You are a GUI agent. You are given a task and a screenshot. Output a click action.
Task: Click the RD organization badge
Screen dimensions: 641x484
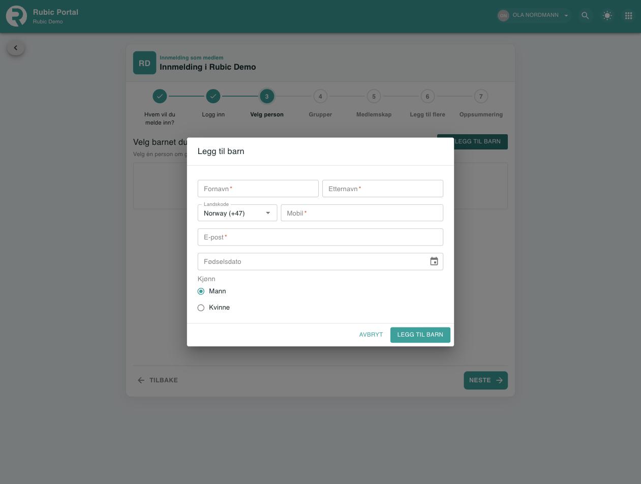click(144, 63)
